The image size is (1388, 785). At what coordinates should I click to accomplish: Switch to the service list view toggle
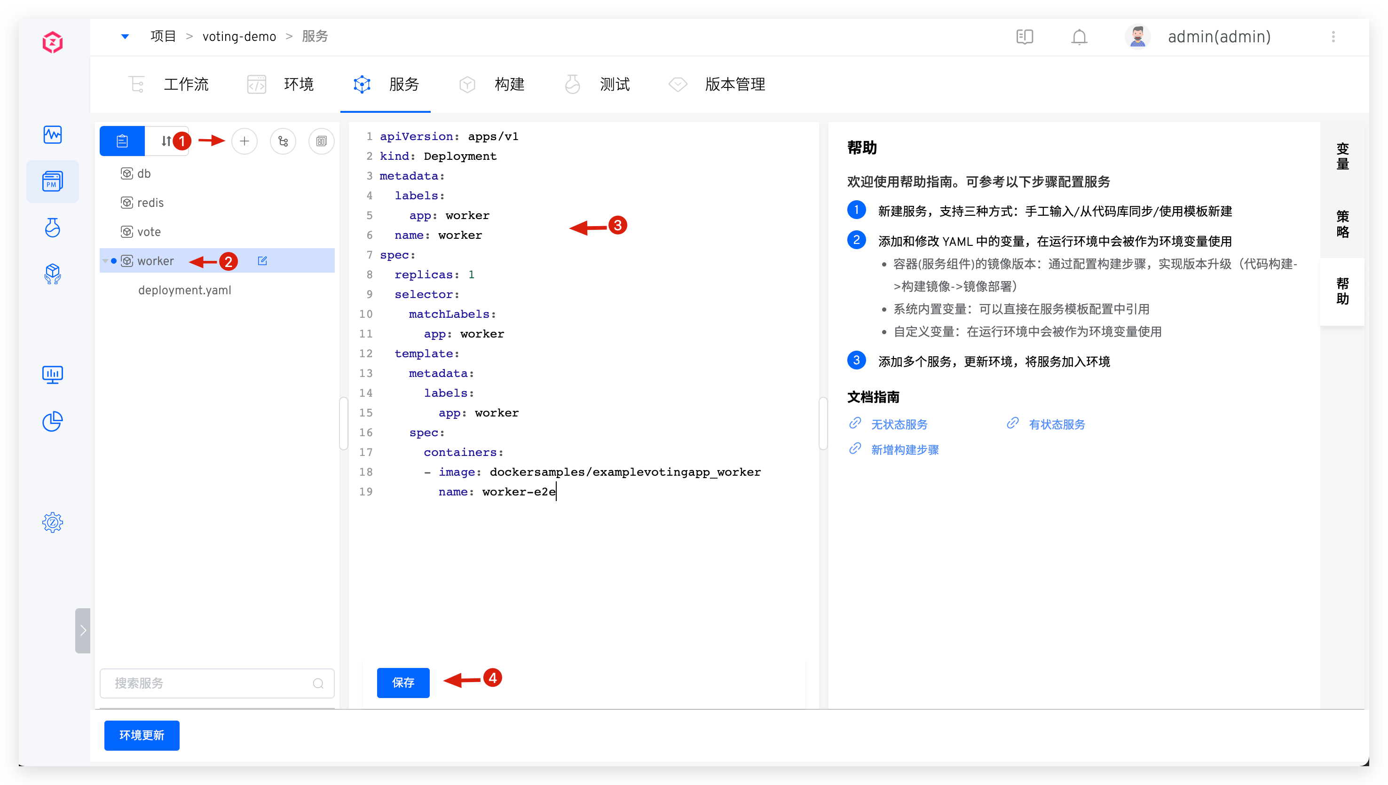(122, 141)
